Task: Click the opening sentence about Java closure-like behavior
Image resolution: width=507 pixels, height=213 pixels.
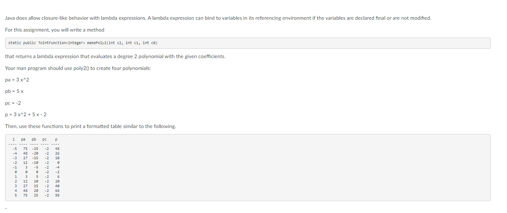Action: pyautogui.click(x=218, y=18)
